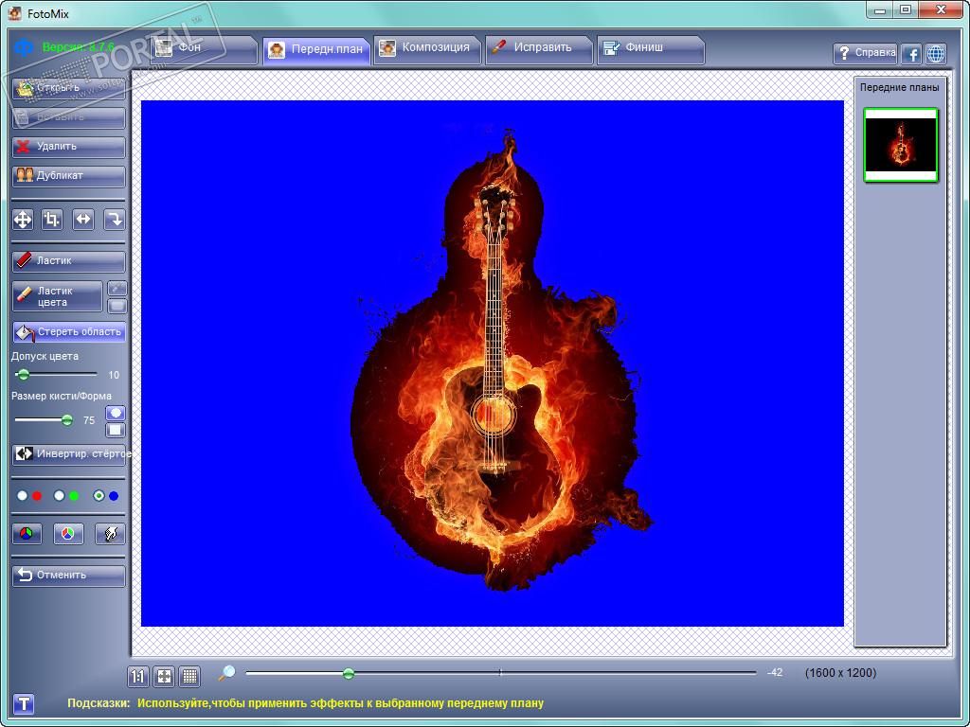
Task: Select the Стереть область tool
Action: click(68, 332)
